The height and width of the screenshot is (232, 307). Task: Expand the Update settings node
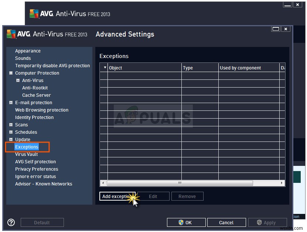click(11, 139)
